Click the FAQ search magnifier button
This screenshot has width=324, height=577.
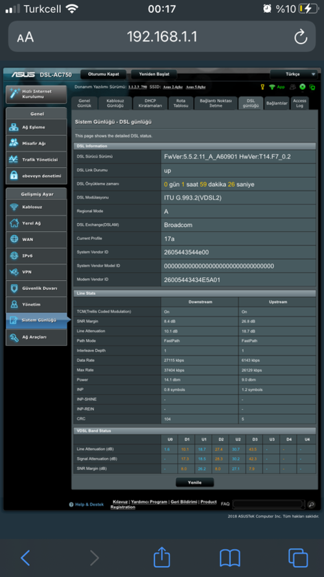(x=311, y=505)
